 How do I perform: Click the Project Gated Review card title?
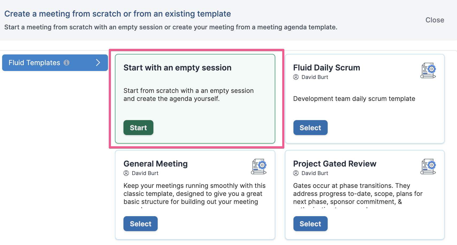tap(335, 164)
